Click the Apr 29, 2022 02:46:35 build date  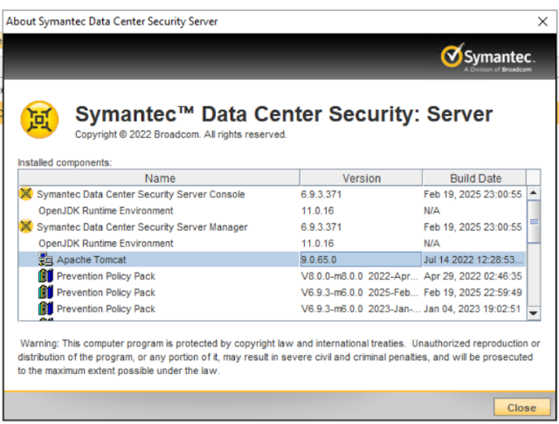coord(473,276)
